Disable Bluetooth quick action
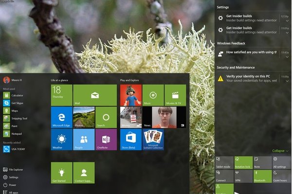The image size is (292, 194). click(263, 177)
